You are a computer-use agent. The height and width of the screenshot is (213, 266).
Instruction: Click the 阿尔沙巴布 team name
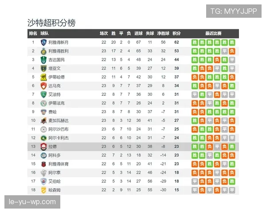[59, 129]
